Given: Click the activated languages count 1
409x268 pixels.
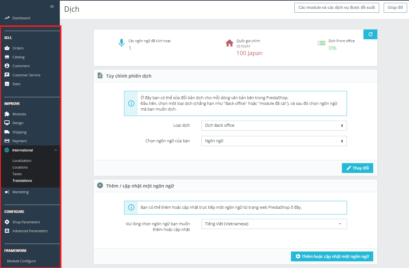Looking at the screenshot, I should point(130,48).
